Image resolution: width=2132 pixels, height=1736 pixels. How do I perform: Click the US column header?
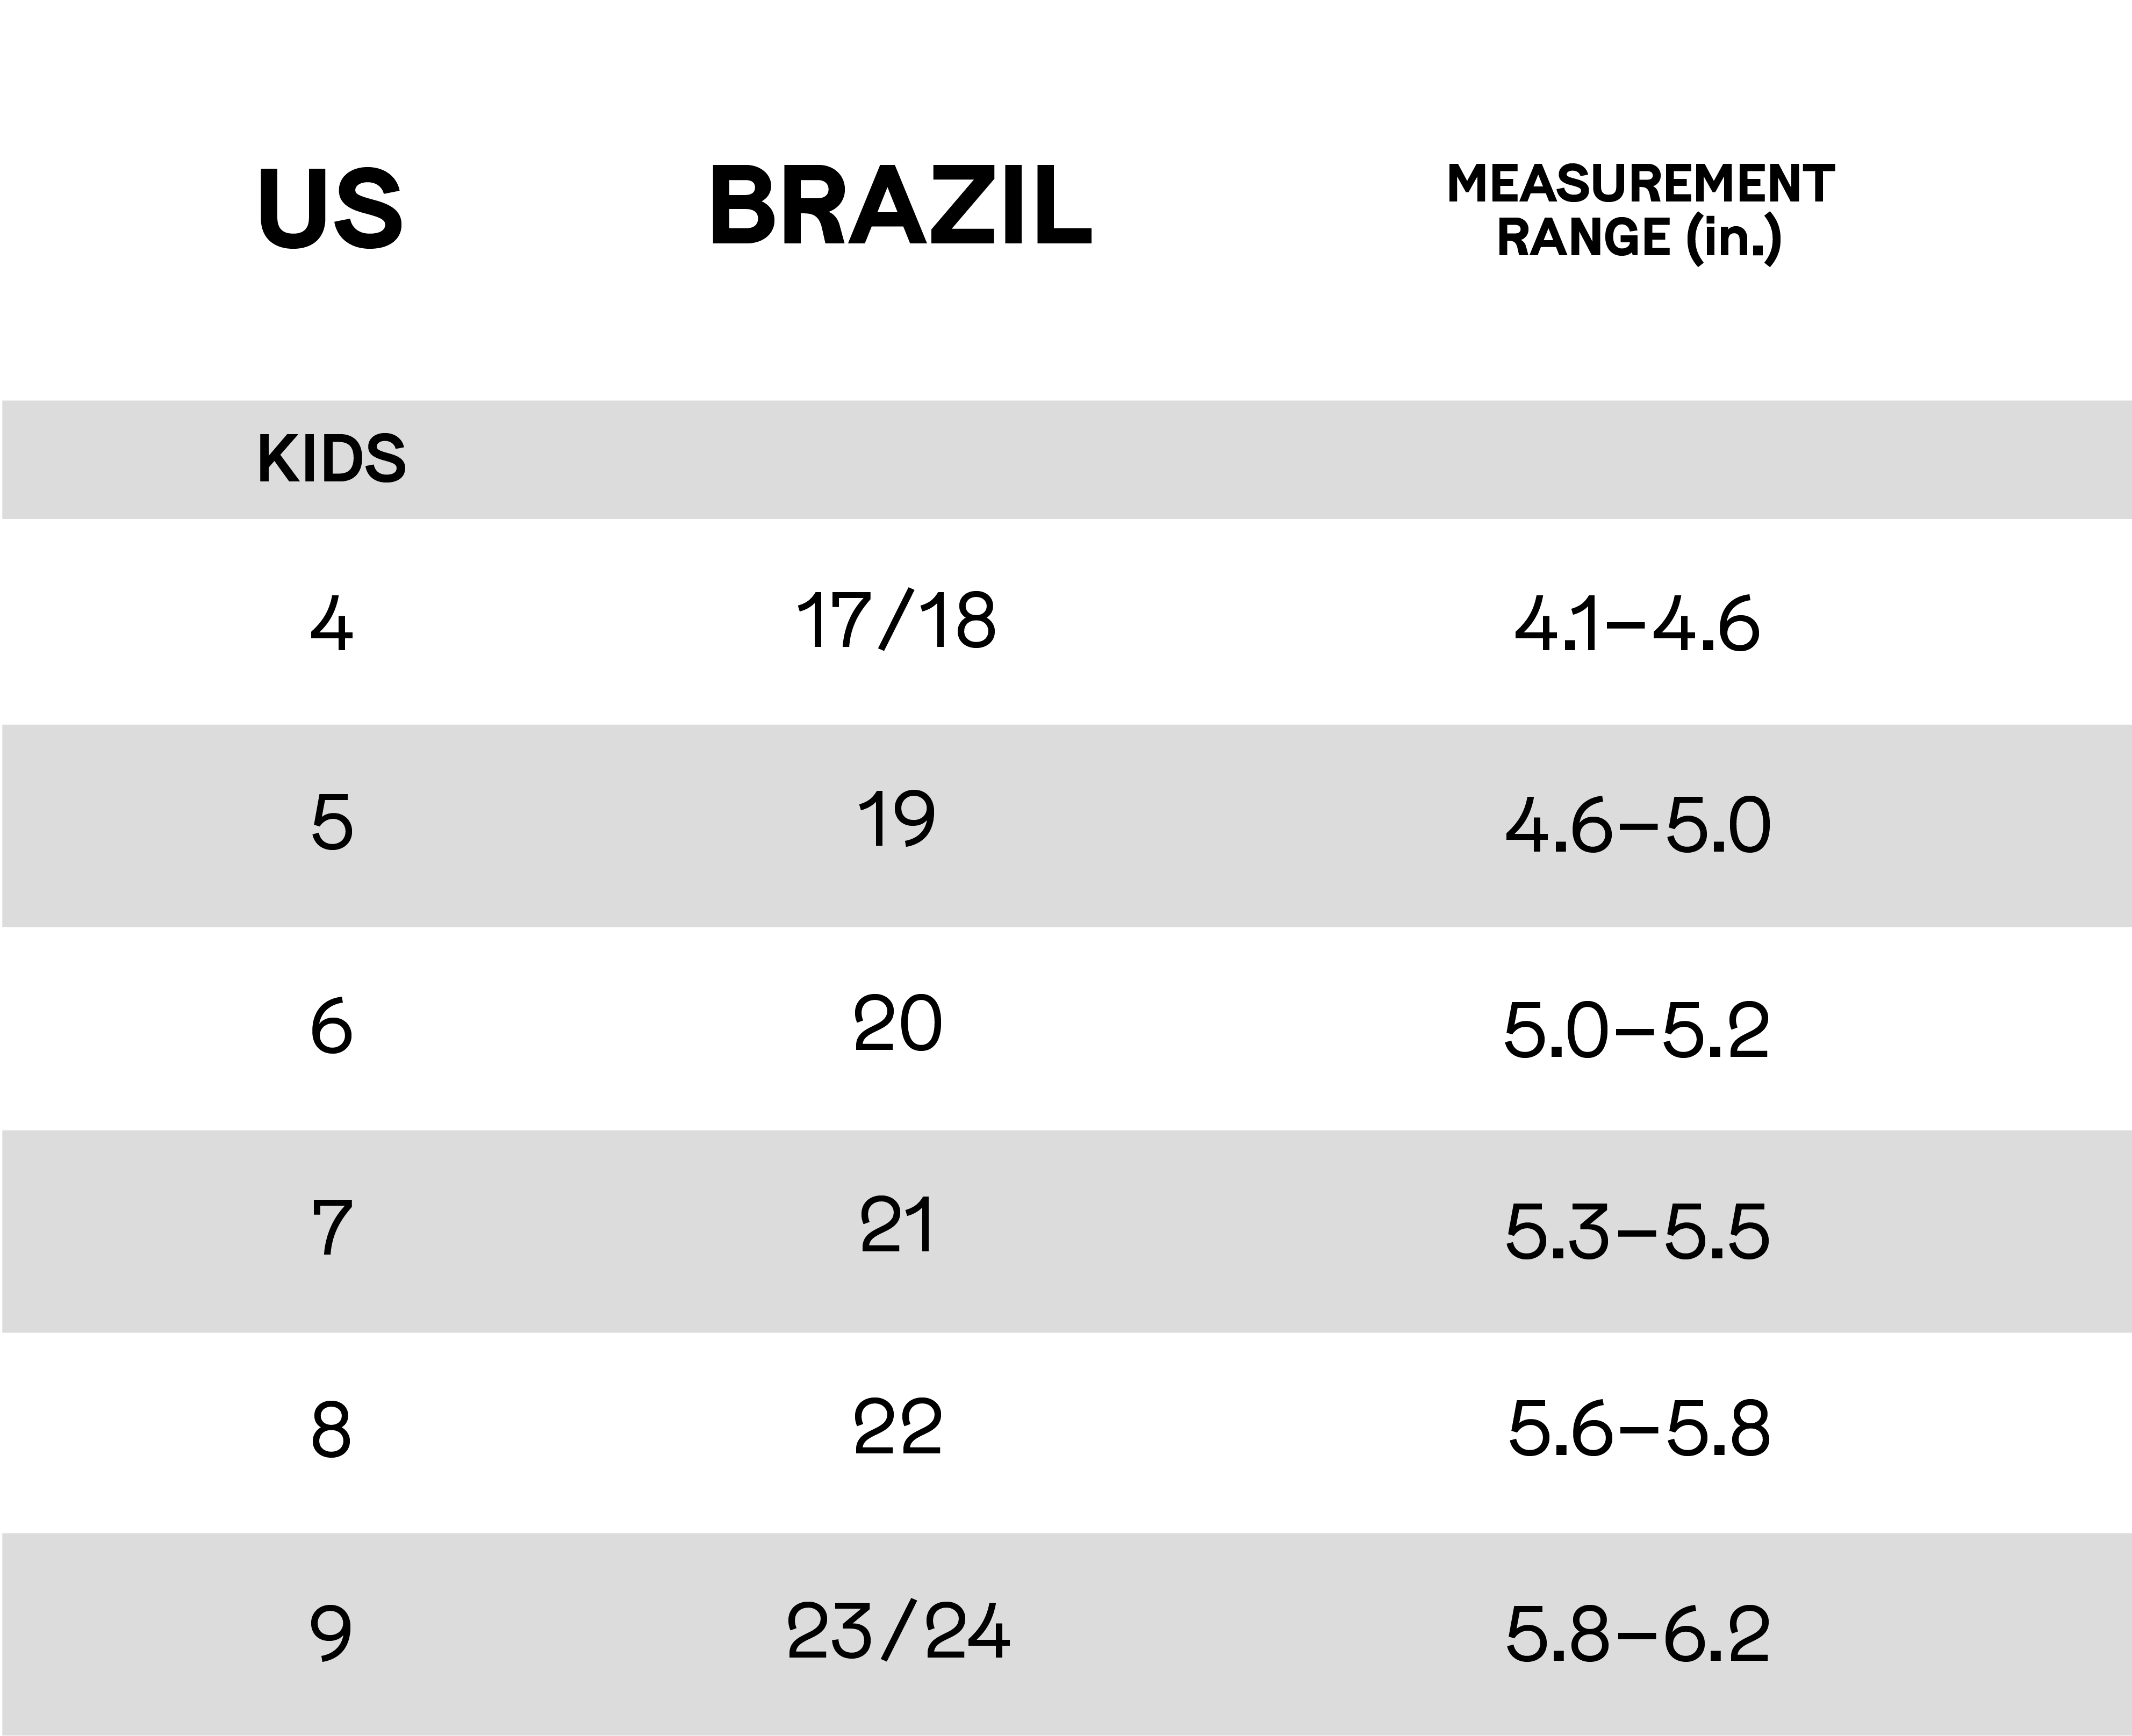click(331, 209)
